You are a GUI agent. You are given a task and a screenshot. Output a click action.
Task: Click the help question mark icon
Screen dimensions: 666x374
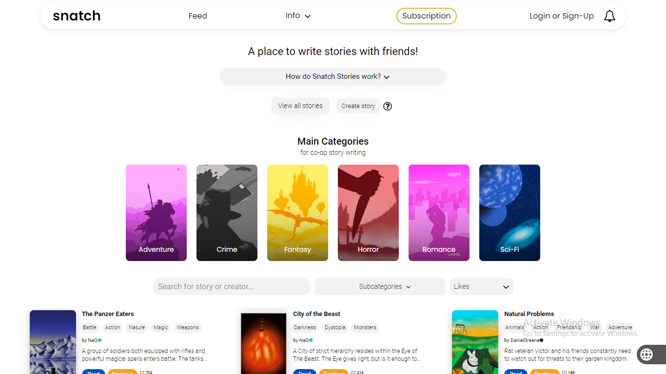pos(388,106)
